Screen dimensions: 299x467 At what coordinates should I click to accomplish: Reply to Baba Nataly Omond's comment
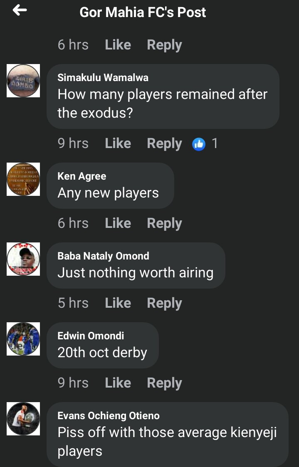tap(164, 304)
